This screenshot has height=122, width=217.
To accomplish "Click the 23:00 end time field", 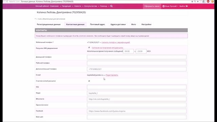I will click(141, 51).
